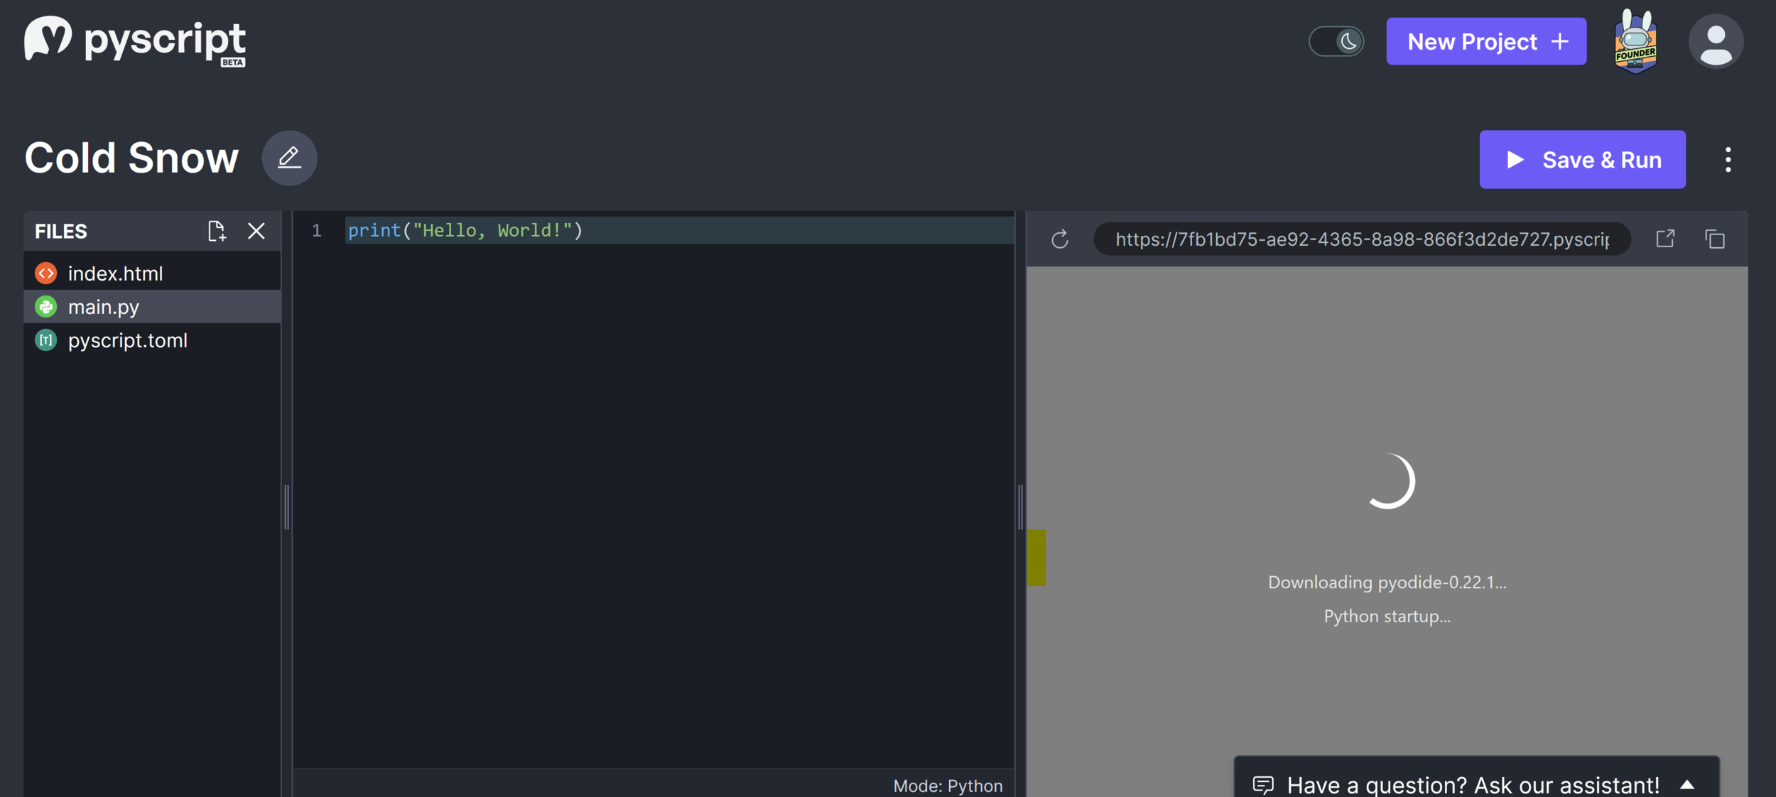Open pyscript.toml file
The image size is (1776, 797).
[128, 340]
